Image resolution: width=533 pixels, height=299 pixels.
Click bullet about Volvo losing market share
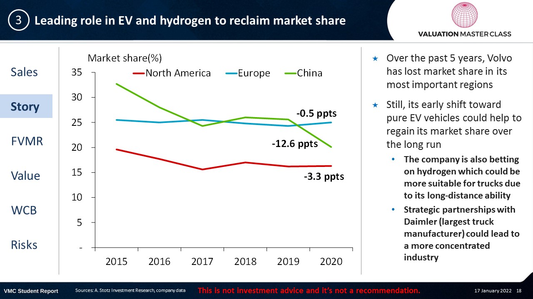(x=449, y=71)
